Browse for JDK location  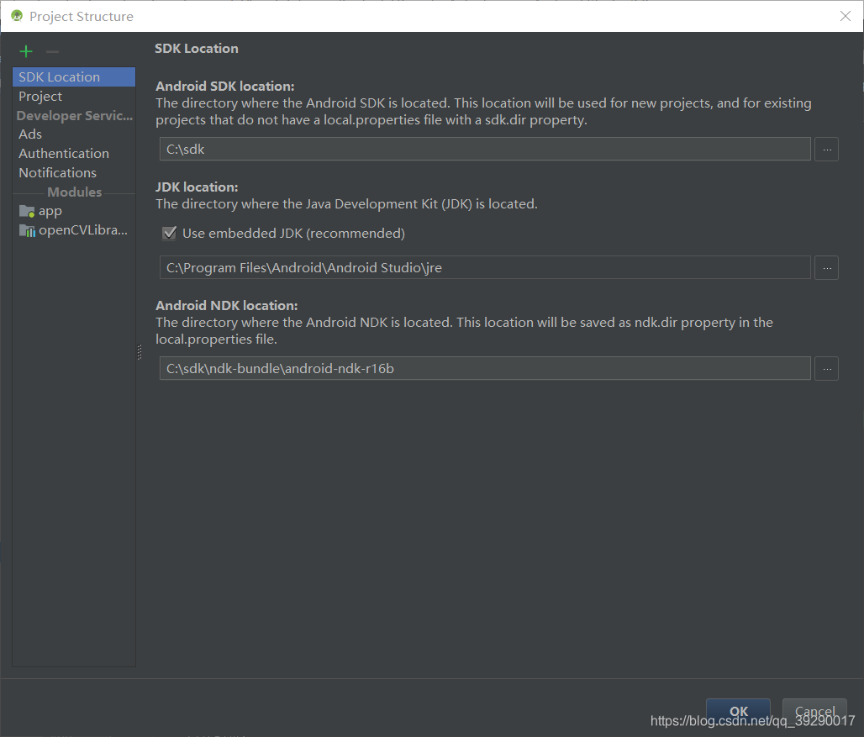click(x=826, y=268)
